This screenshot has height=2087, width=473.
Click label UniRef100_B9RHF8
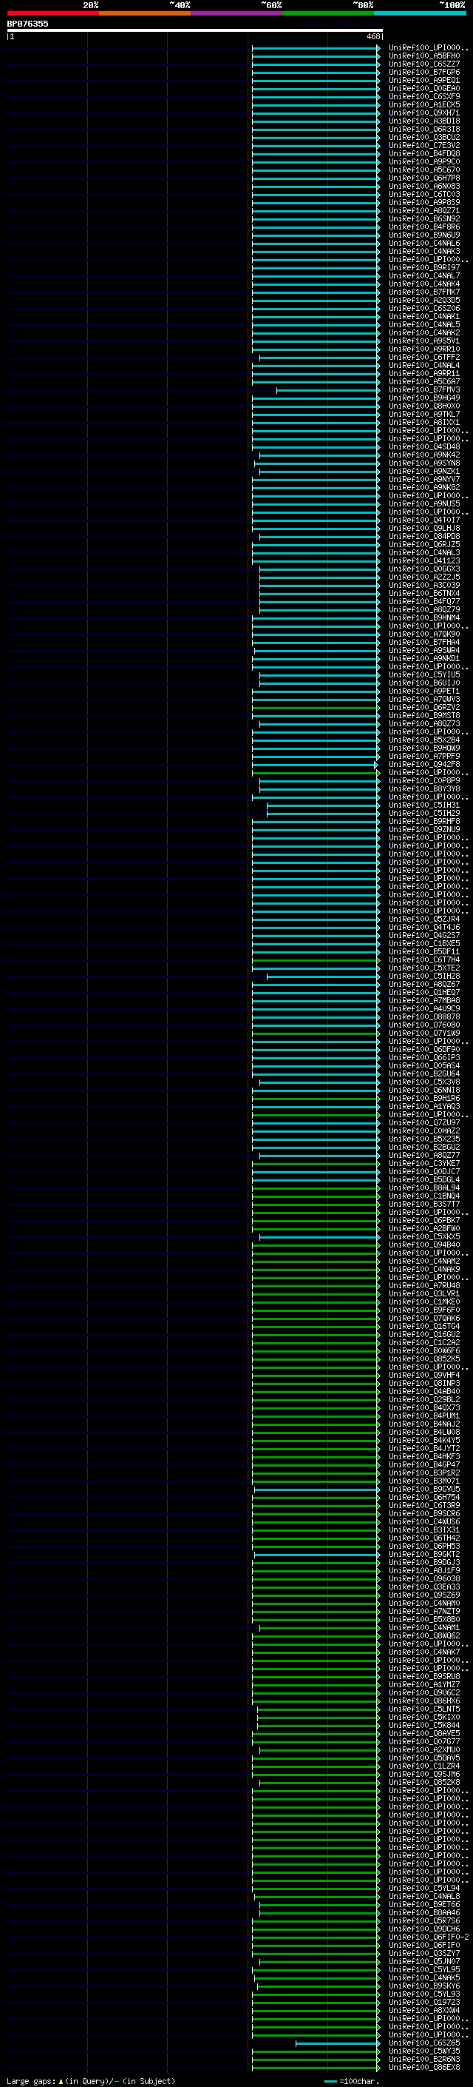(x=423, y=822)
